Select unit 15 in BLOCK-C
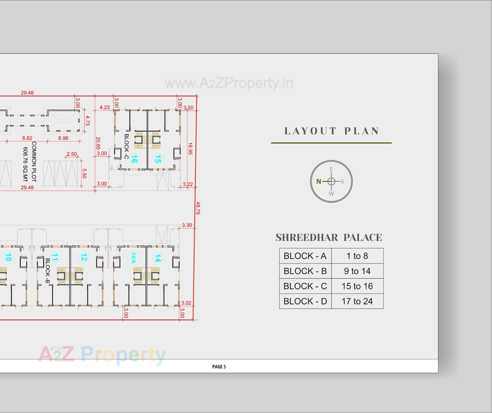Image resolution: width=492 pixels, height=413 pixels. pyautogui.click(x=158, y=158)
